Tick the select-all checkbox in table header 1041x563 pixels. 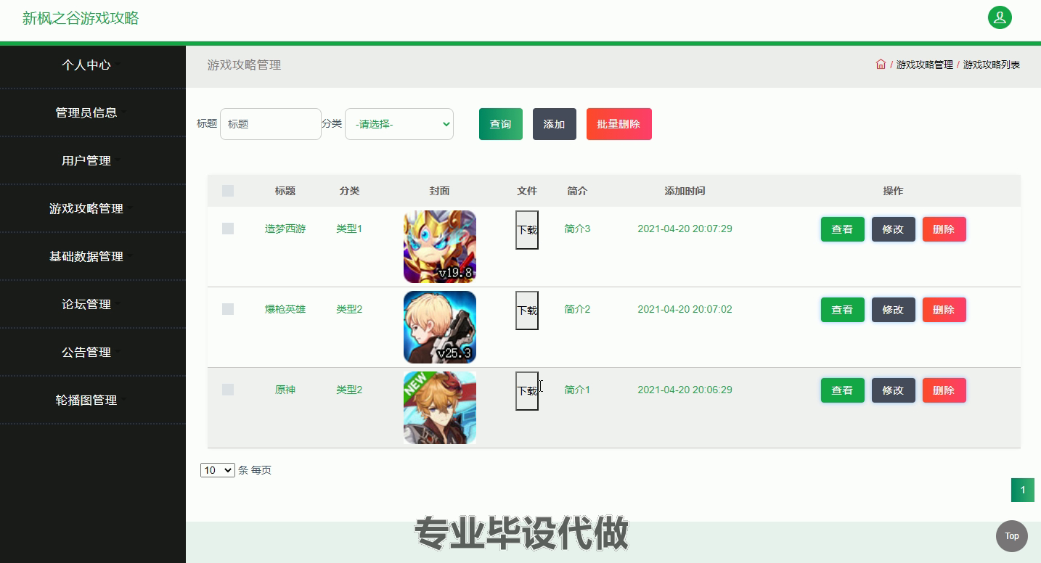click(228, 191)
